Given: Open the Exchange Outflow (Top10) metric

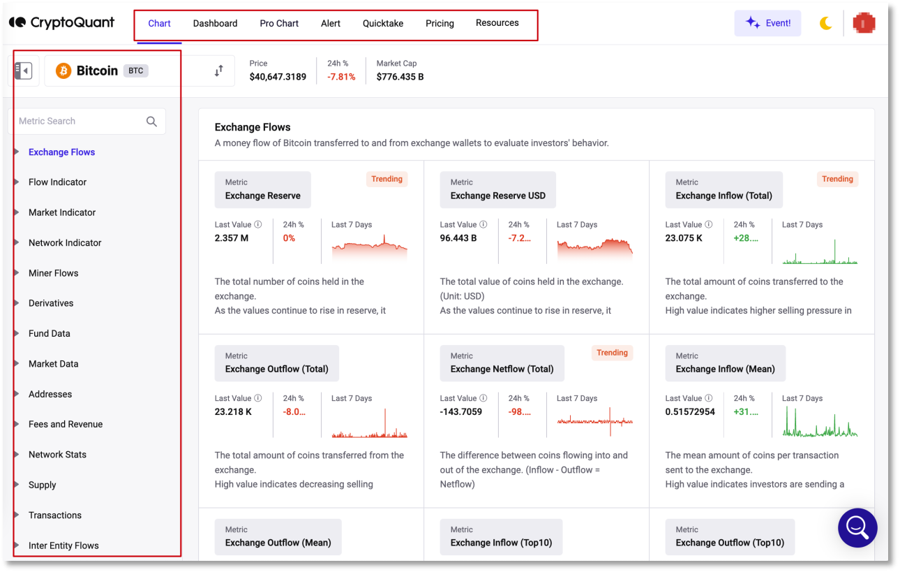Looking at the screenshot, I should 730,537.
